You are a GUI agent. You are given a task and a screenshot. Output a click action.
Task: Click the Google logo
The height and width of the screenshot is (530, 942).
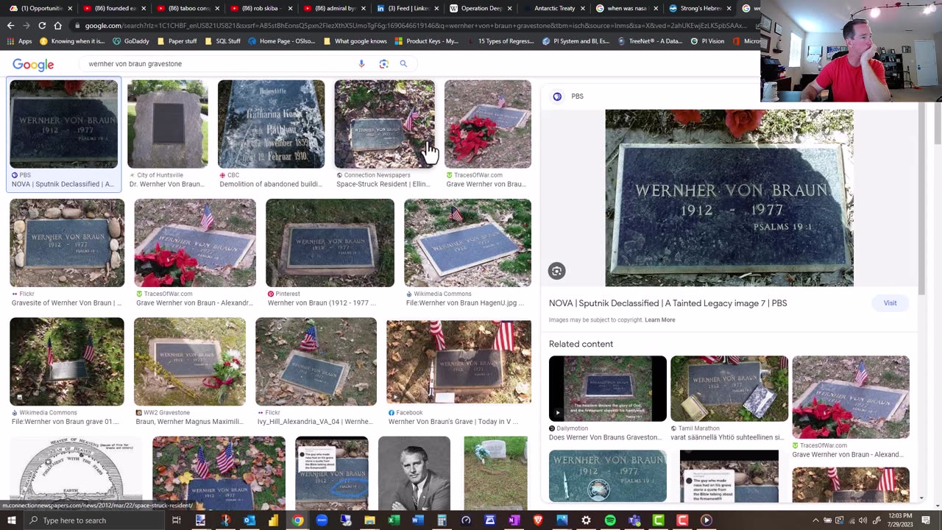coord(33,65)
